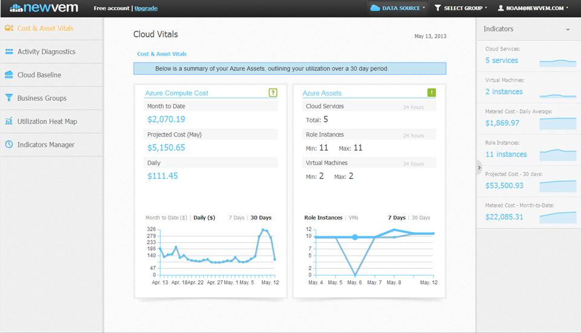The height and width of the screenshot is (333, 581).
Task: Click the $2,070.19 month to date value
Action: point(166,119)
